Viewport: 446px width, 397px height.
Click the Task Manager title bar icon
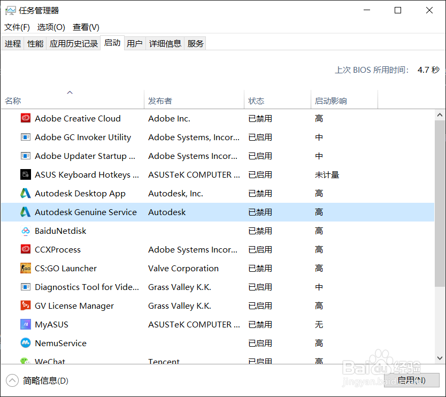(x=10, y=11)
